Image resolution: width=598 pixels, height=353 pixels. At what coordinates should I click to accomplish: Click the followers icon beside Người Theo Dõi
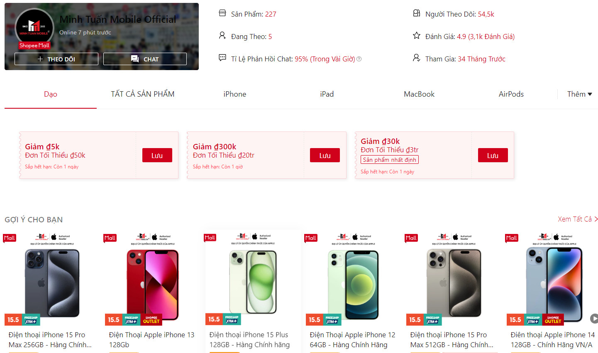click(417, 13)
